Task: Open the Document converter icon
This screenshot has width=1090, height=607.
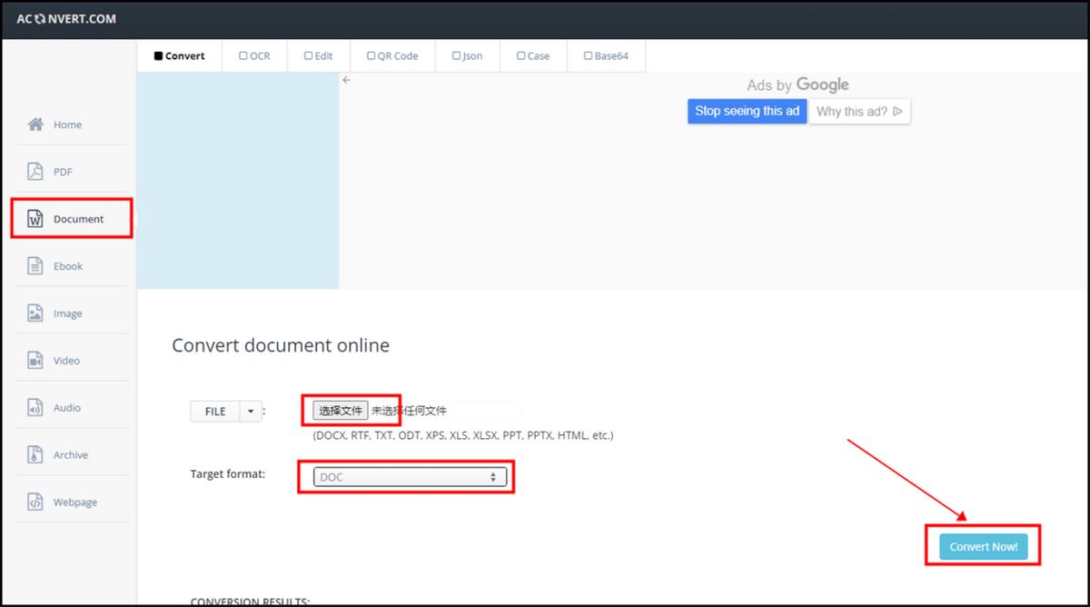Action: pos(35,219)
